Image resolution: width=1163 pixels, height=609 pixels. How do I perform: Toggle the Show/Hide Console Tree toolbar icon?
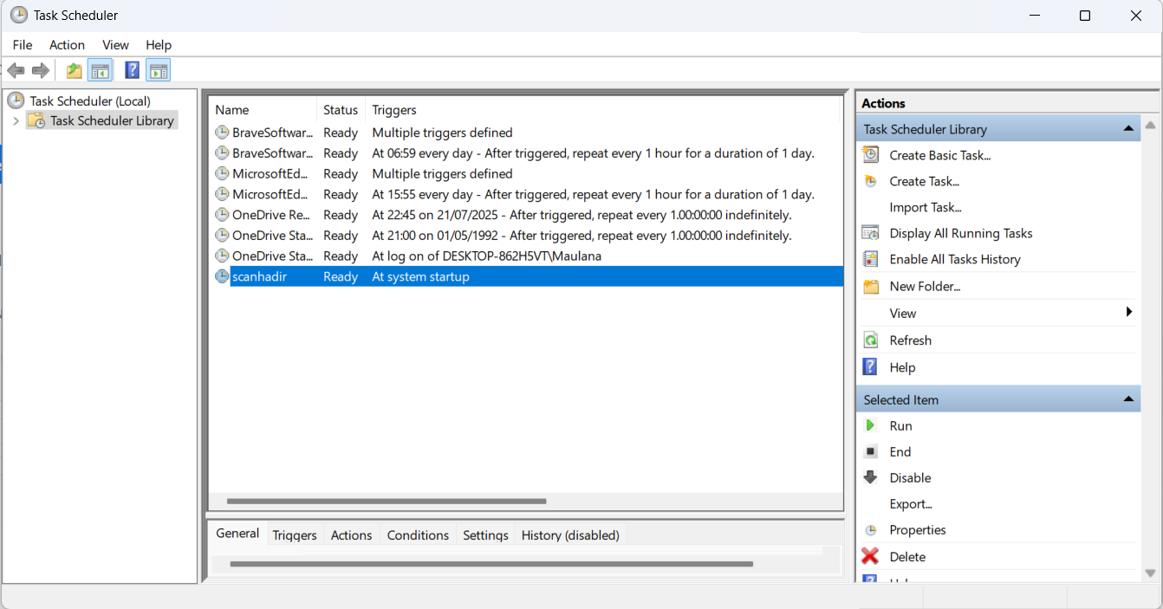100,70
